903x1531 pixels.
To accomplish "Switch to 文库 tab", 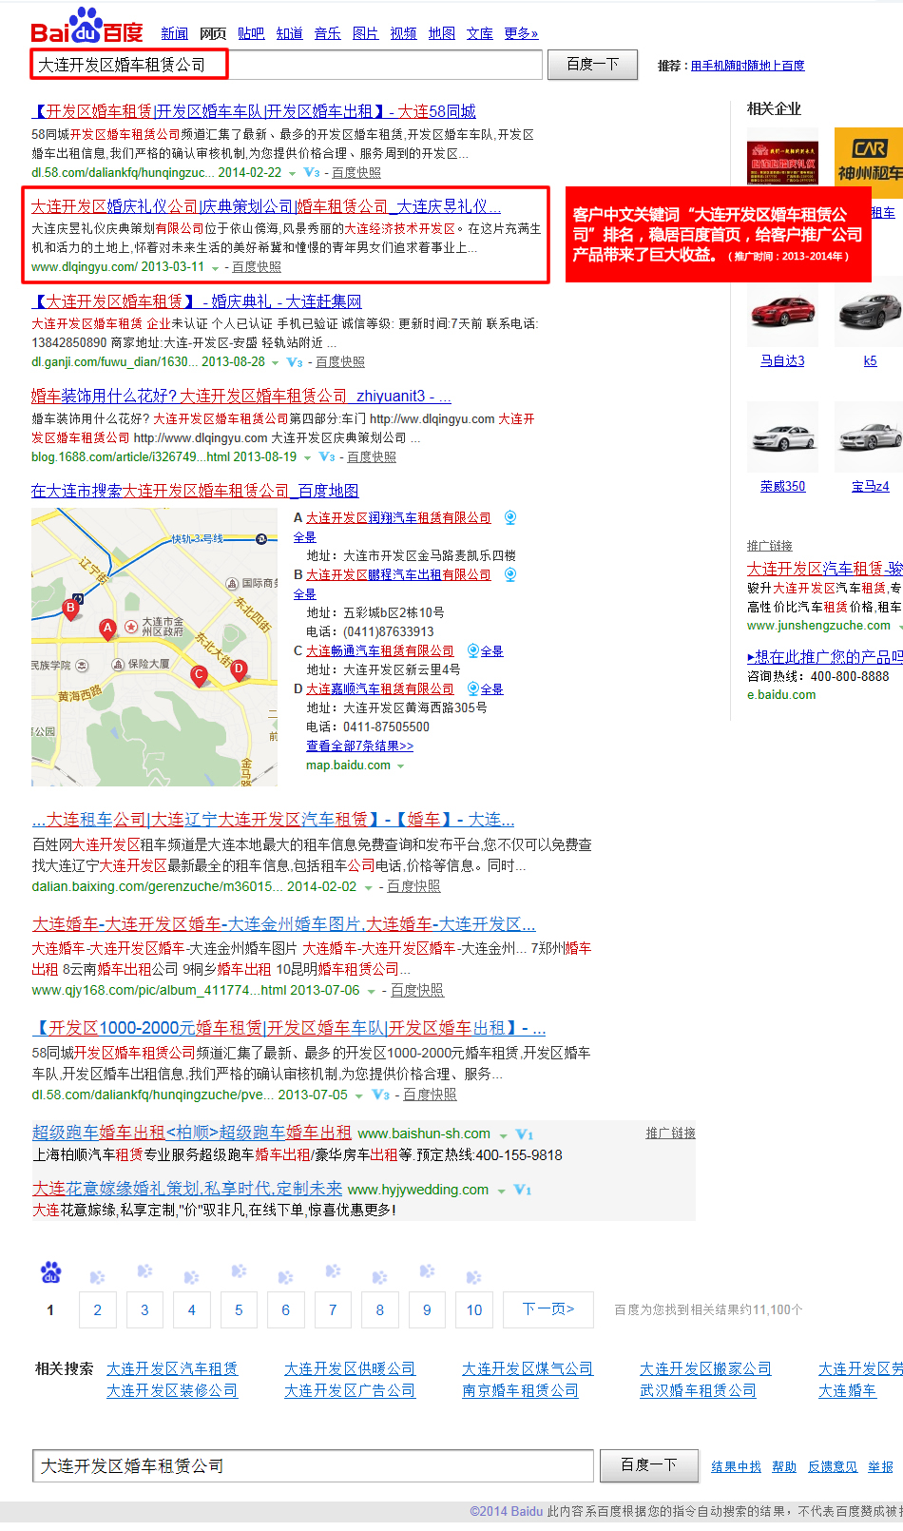I will pos(480,33).
